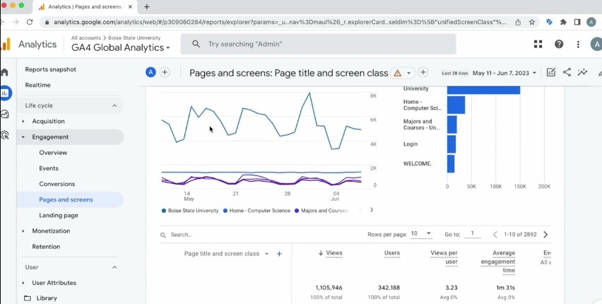602x304 pixels.
Task: Sort table by Views per user column
Action: [x=444, y=257]
